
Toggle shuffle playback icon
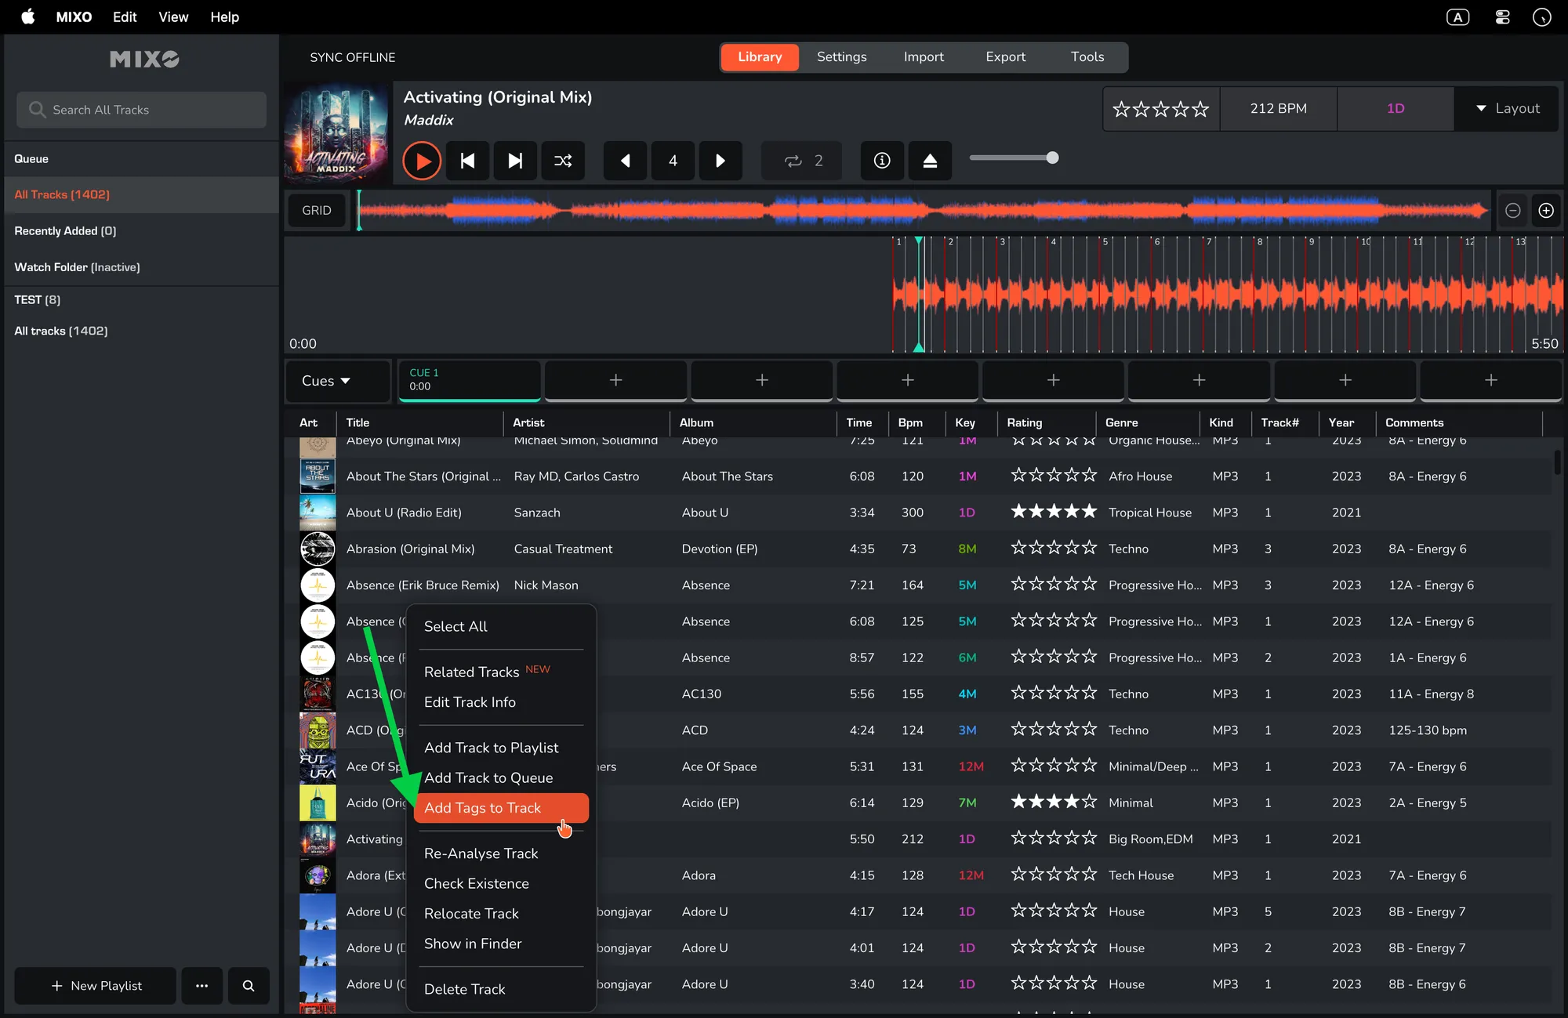coord(563,161)
